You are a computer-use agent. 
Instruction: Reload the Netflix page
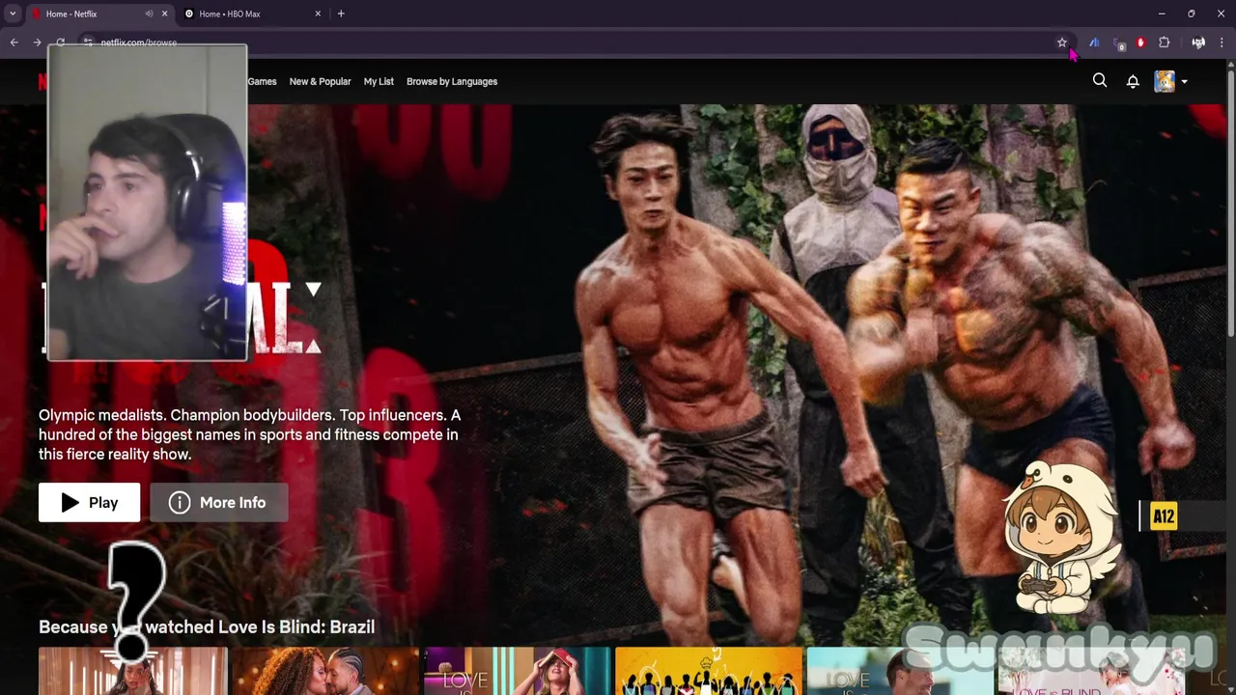click(x=60, y=42)
